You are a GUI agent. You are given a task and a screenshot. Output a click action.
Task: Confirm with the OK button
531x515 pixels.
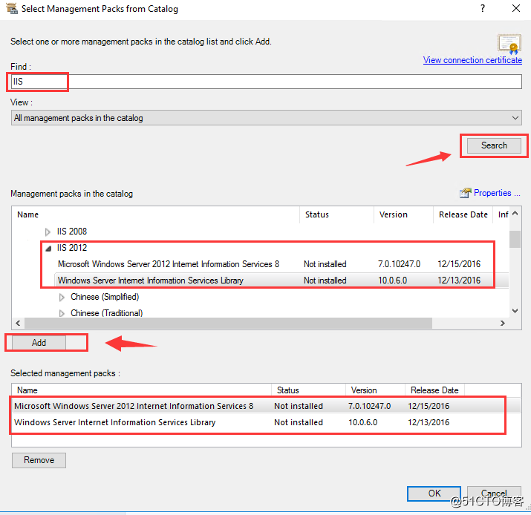pyautogui.click(x=434, y=493)
